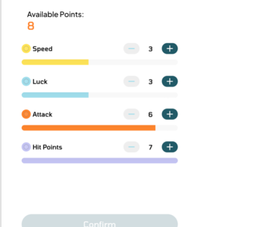259x227 pixels.
Task: Click the orange Attack progress bar
Action: point(100,128)
